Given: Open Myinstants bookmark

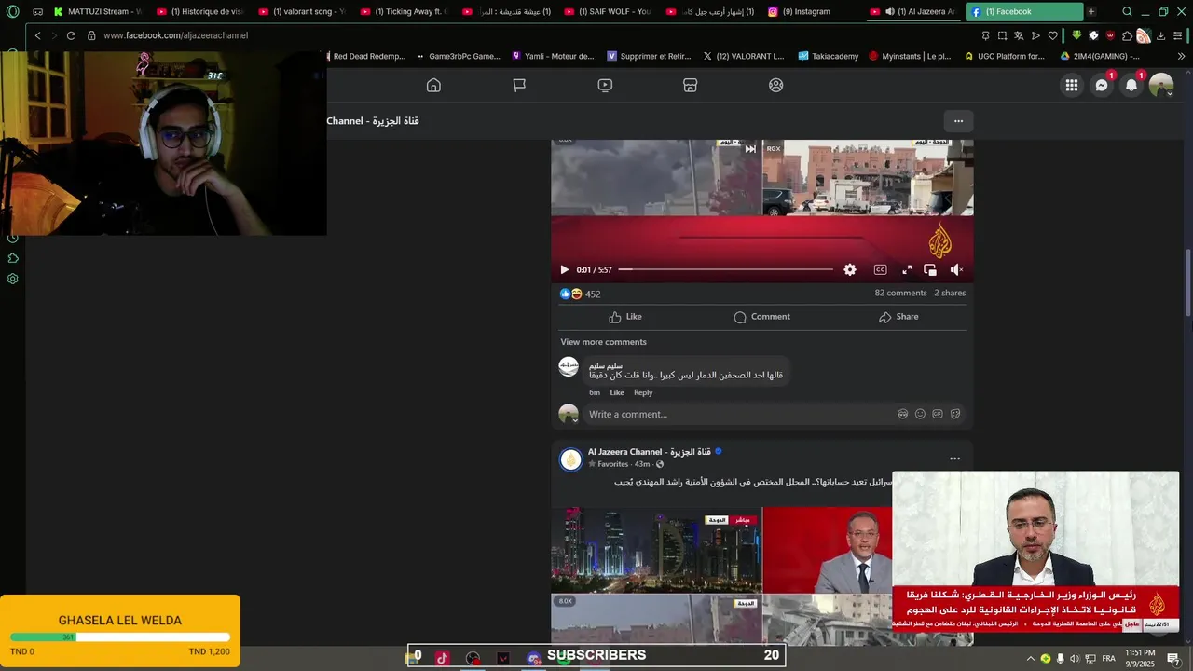Looking at the screenshot, I should (910, 56).
